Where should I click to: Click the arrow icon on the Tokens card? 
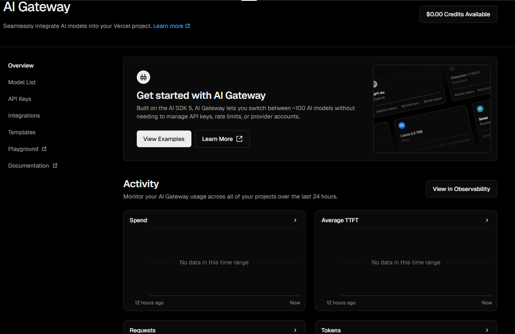point(487,330)
